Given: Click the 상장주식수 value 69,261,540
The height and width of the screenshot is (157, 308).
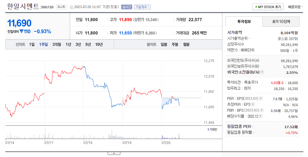Looking at the screenshot, I should [x=289, y=45].
